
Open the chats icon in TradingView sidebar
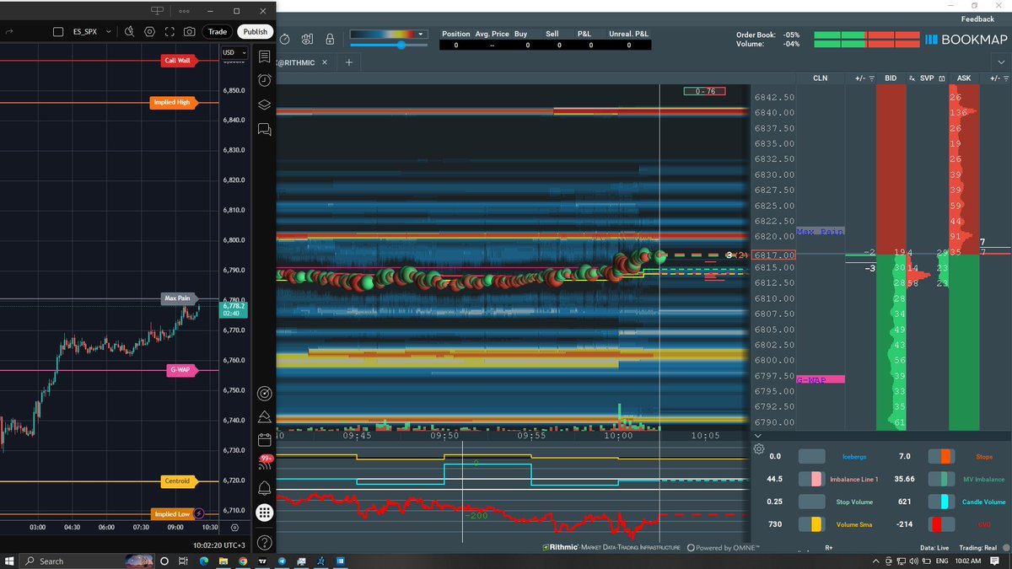264,129
